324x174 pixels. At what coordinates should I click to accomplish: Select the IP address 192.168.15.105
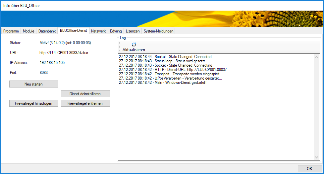(52, 63)
